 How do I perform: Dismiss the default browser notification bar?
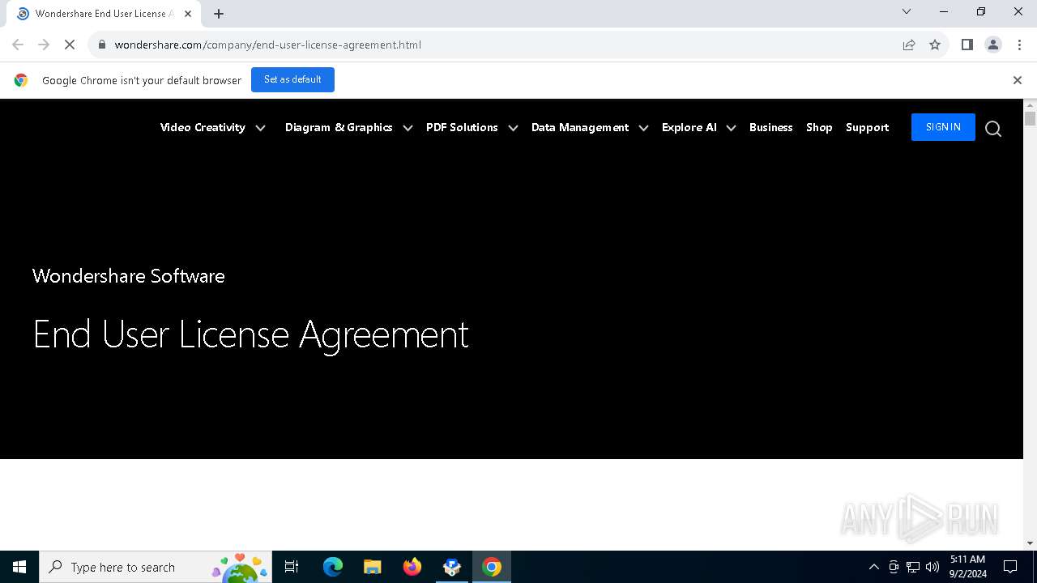tap(1018, 80)
